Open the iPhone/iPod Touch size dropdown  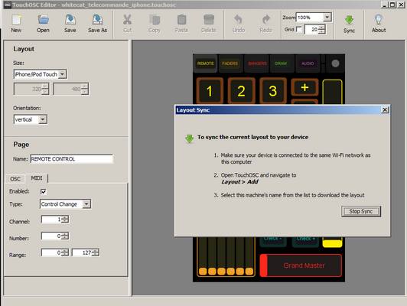(62, 74)
